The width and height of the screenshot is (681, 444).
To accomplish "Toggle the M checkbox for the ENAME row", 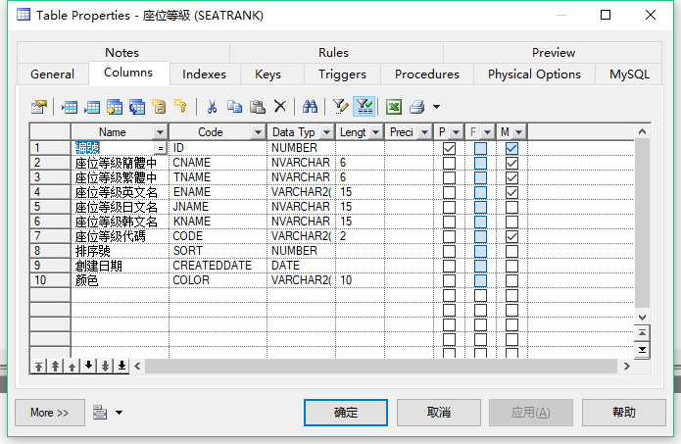I will [511, 192].
